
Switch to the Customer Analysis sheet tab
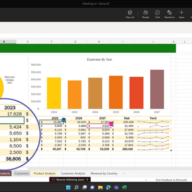(x=73, y=173)
